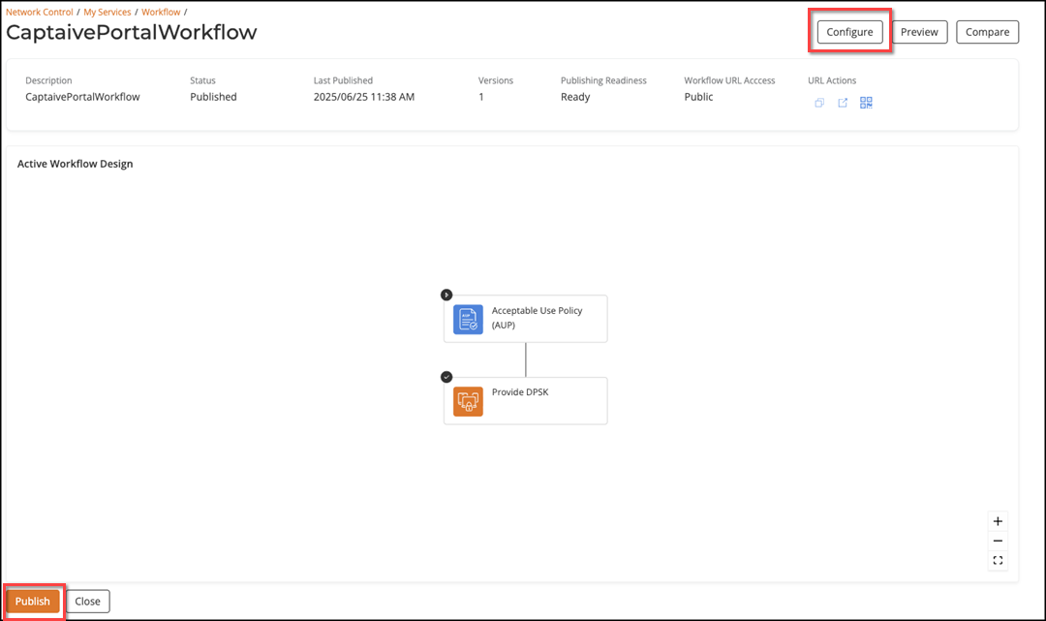1046x621 pixels.
Task: Zoom in on the workflow canvas
Action: 998,521
